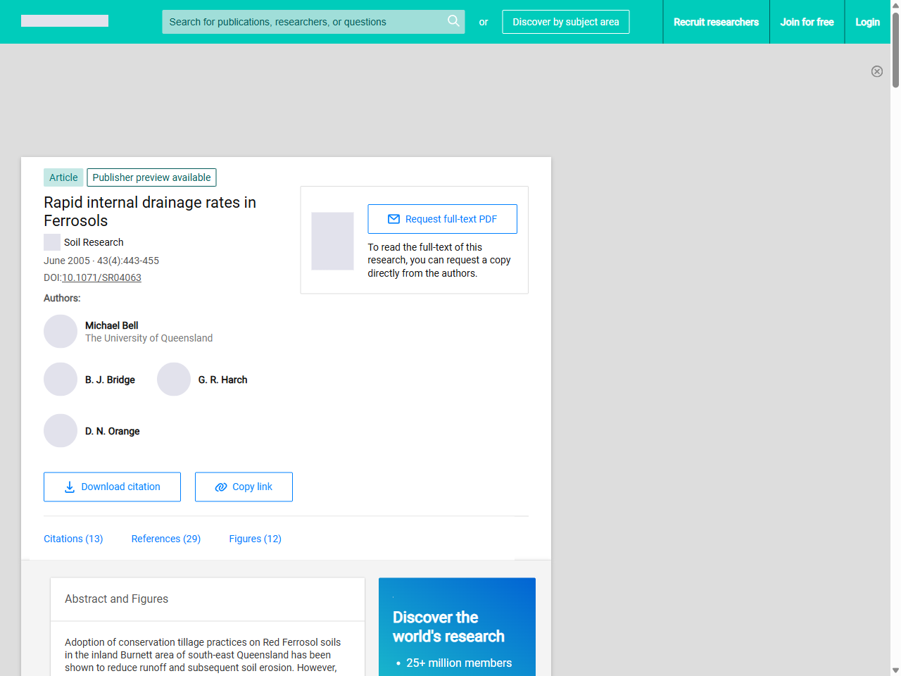Click the scrollbar down arrow
This screenshot has height=676, width=901.
tap(895, 670)
